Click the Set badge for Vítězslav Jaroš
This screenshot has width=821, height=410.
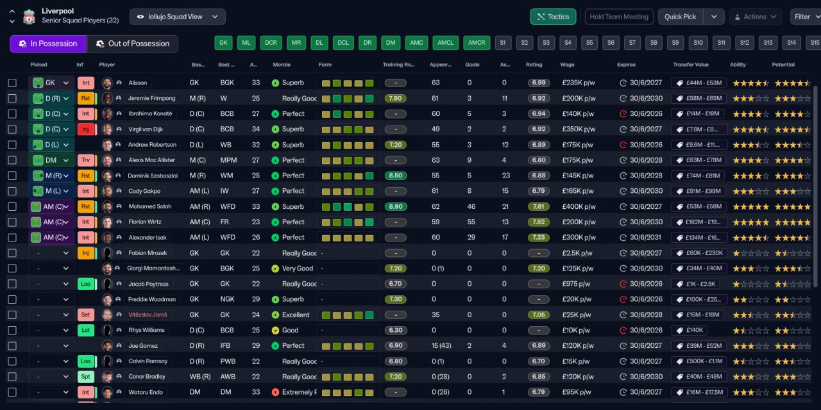pos(85,315)
